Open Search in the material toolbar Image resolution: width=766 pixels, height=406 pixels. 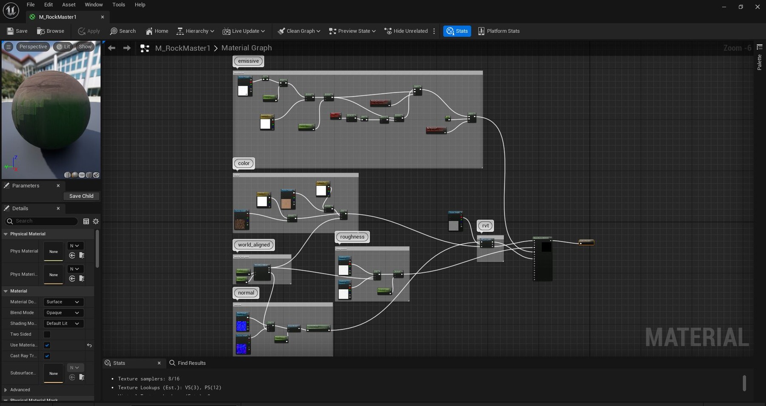pyautogui.click(x=123, y=31)
